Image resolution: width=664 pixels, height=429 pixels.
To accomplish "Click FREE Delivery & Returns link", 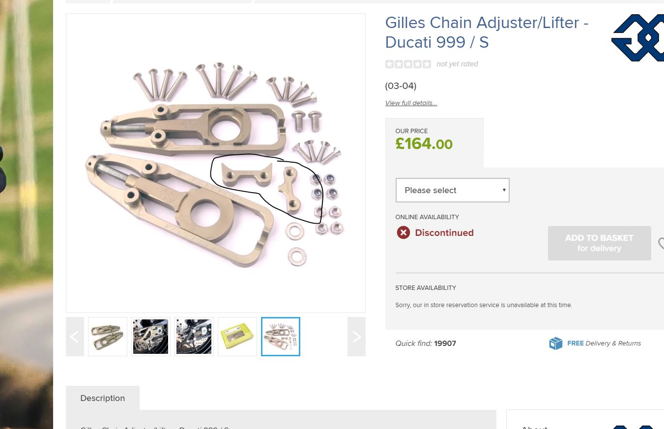I will click(604, 343).
